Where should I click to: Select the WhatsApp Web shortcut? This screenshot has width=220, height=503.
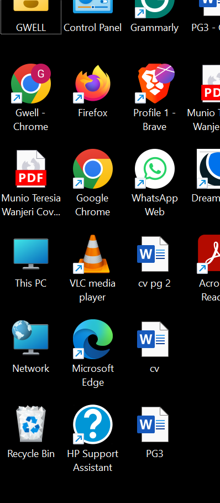(x=154, y=169)
